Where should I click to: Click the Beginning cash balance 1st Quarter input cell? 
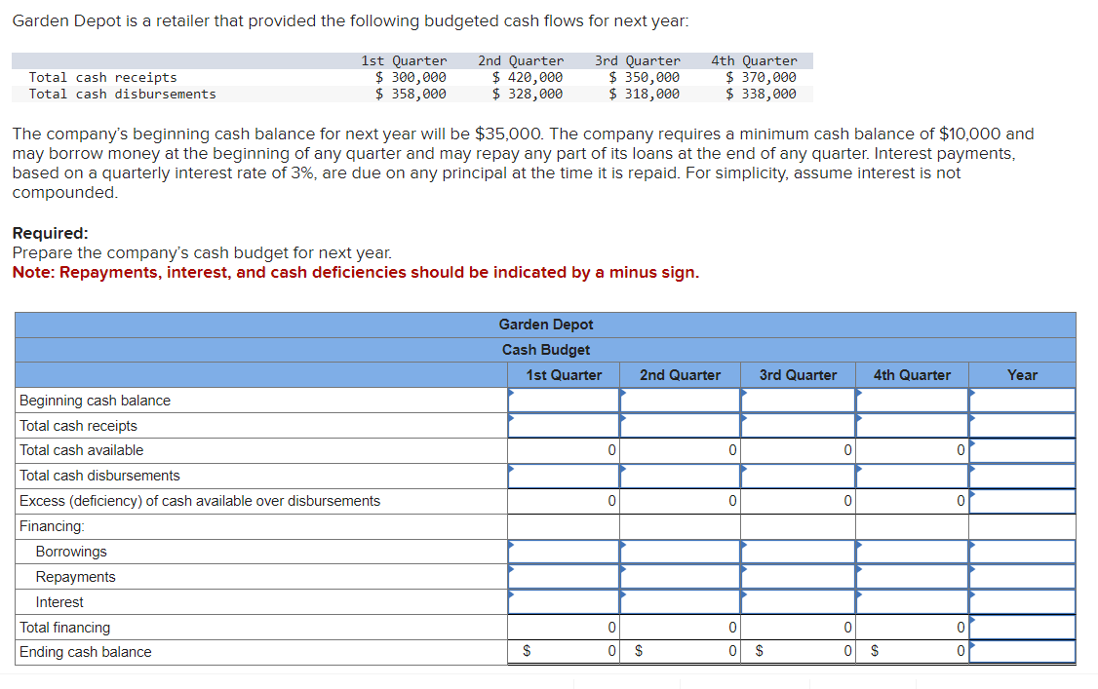(564, 400)
